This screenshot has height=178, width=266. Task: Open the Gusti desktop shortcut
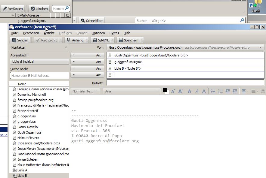256,7
